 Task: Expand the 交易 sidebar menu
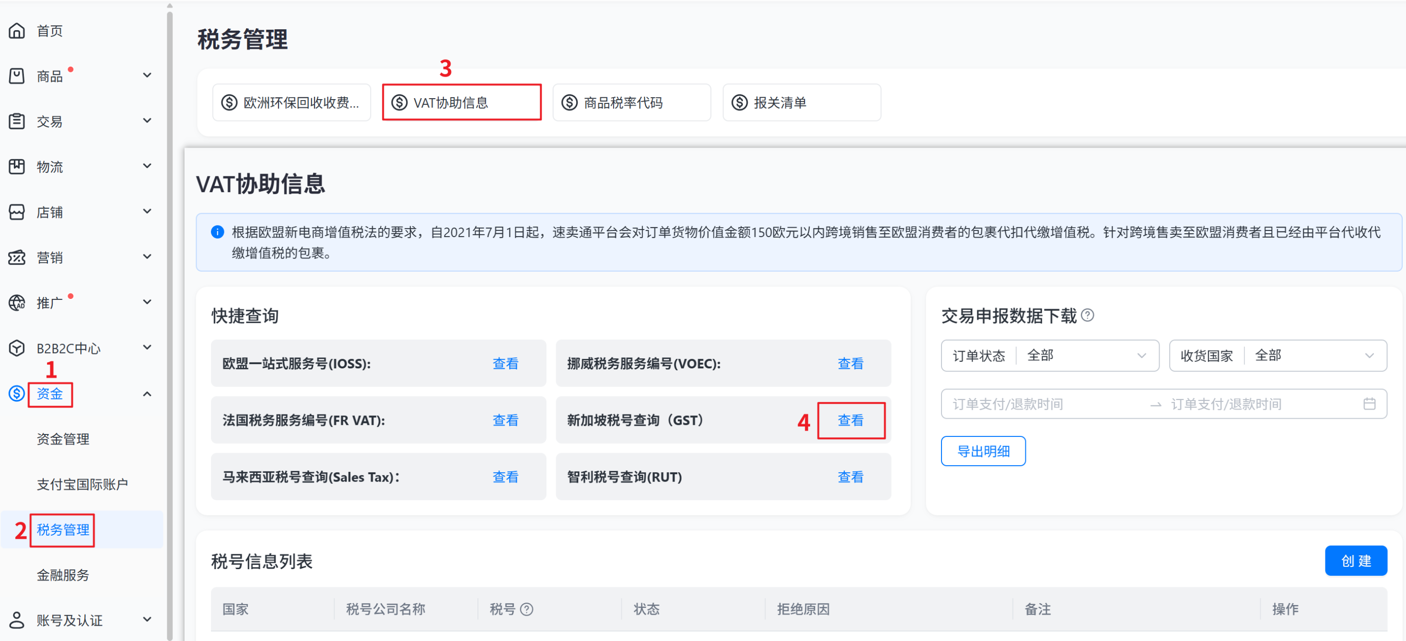point(147,121)
